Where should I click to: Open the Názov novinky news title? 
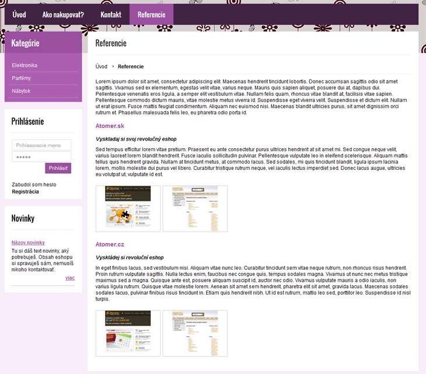point(28,242)
